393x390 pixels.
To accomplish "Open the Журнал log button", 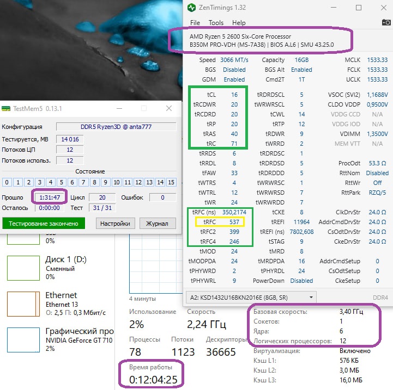I will (x=158, y=223).
